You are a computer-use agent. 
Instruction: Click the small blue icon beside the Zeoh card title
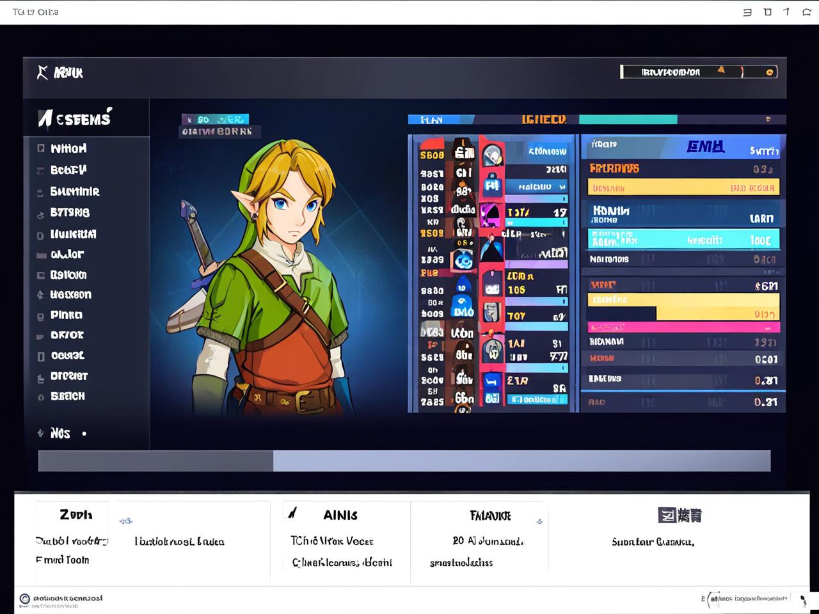pyautogui.click(x=126, y=521)
